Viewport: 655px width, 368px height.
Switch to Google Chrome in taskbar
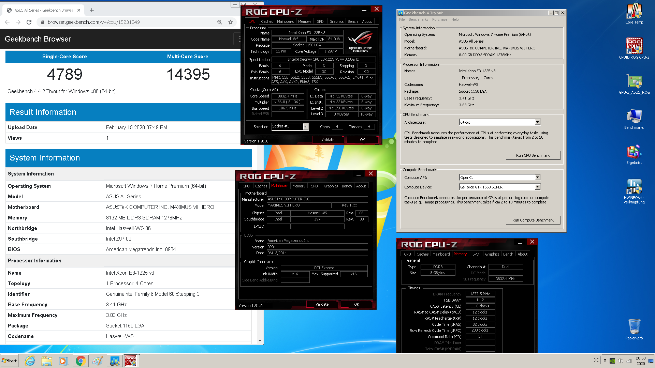pyautogui.click(x=81, y=361)
